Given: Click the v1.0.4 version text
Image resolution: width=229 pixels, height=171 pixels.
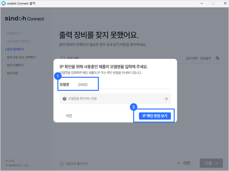Looking at the screenshot, I should [x=10, y=161].
